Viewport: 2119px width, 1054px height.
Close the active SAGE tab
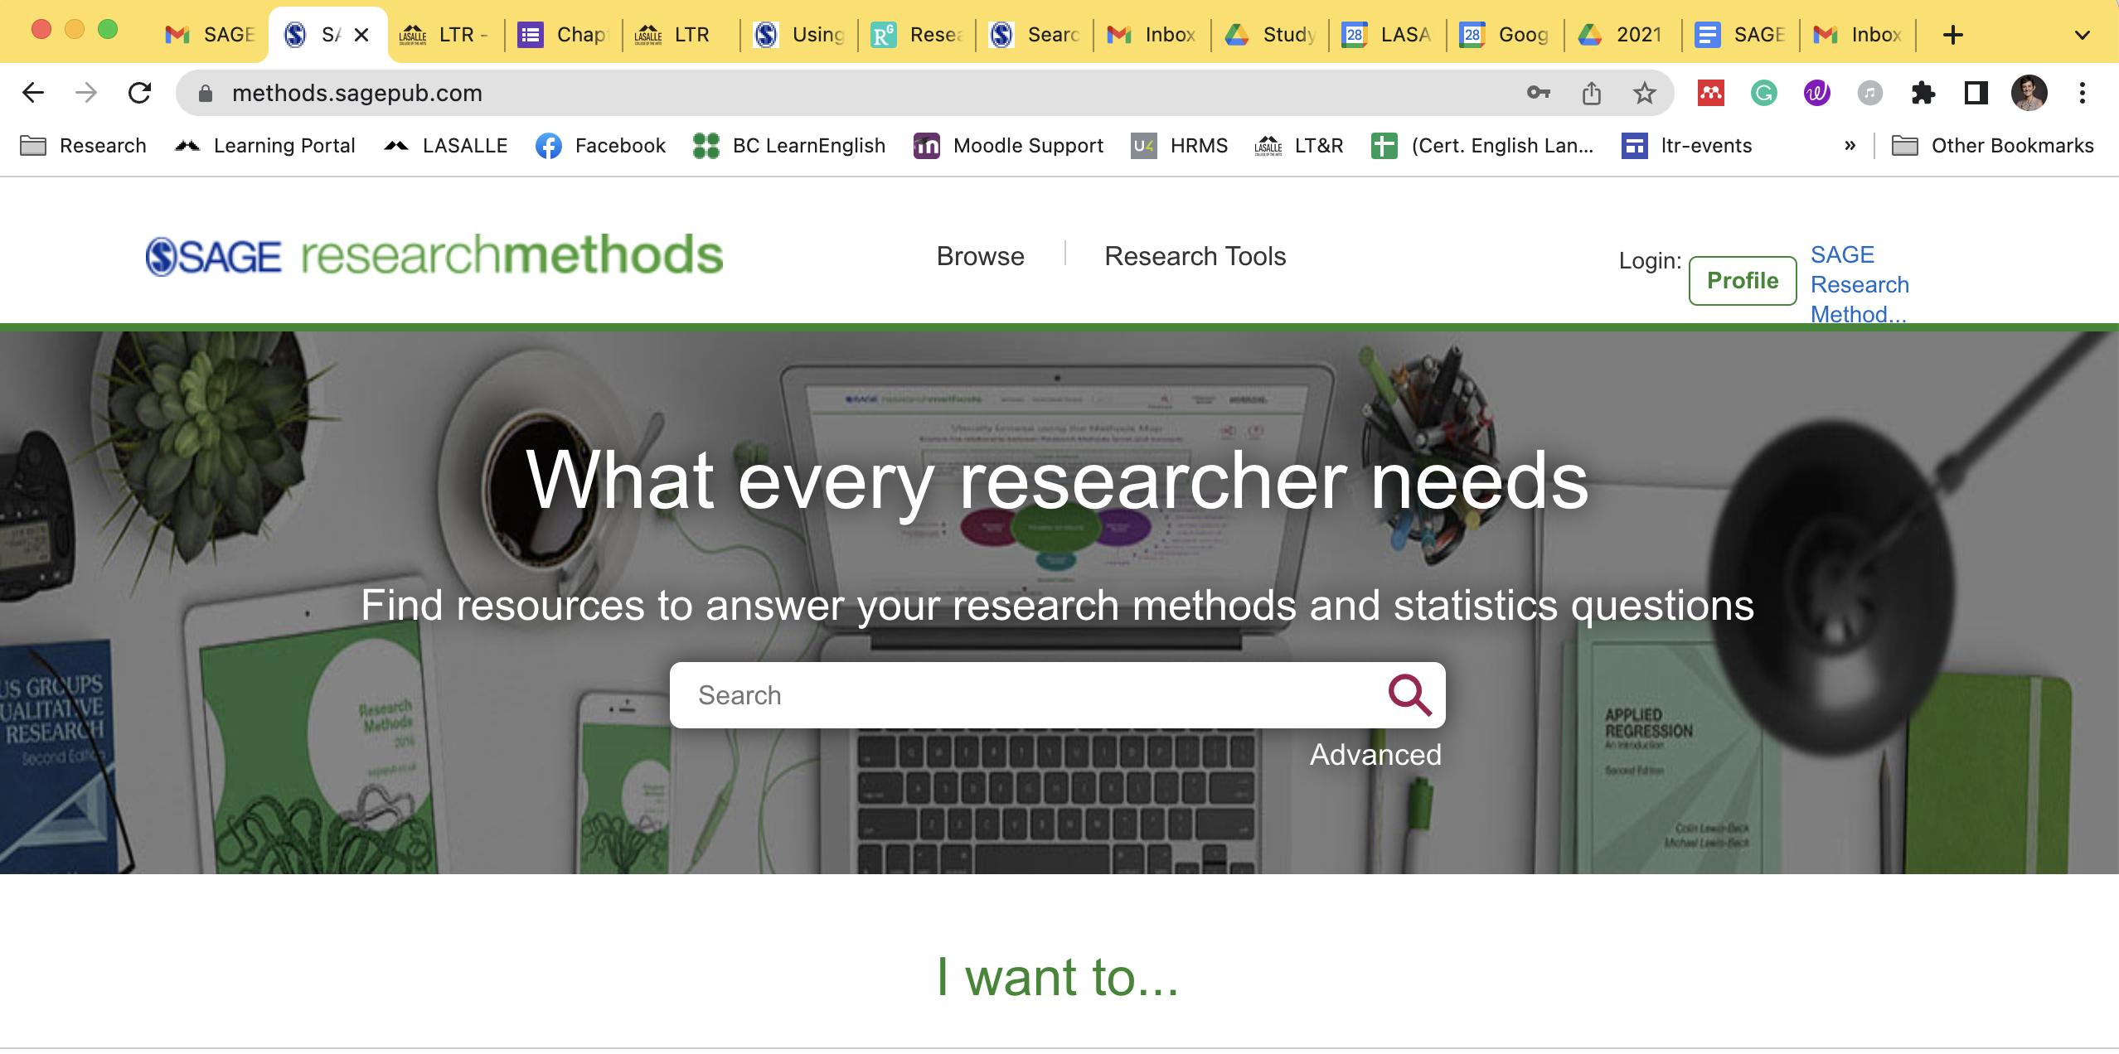click(x=361, y=35)
